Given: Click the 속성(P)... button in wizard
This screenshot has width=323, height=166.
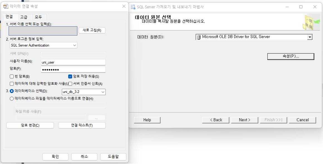Looking at the screenshot, I should (291, 57).
